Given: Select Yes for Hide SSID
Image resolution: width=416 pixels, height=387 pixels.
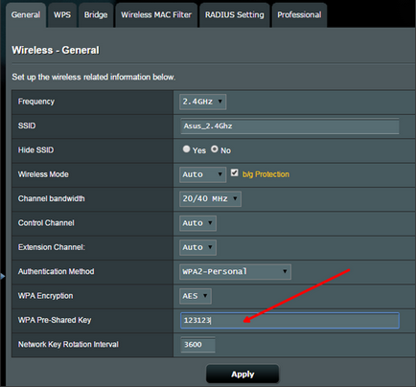Looking at the screenshot, I should [x=186, y=149].
